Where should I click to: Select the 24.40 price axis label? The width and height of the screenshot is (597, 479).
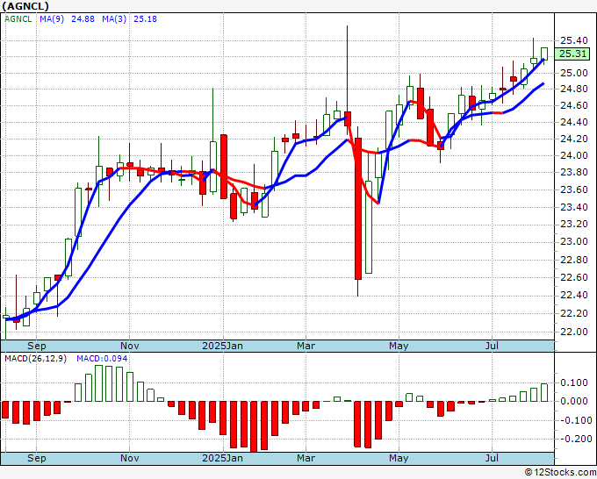(x=574, y=122)
